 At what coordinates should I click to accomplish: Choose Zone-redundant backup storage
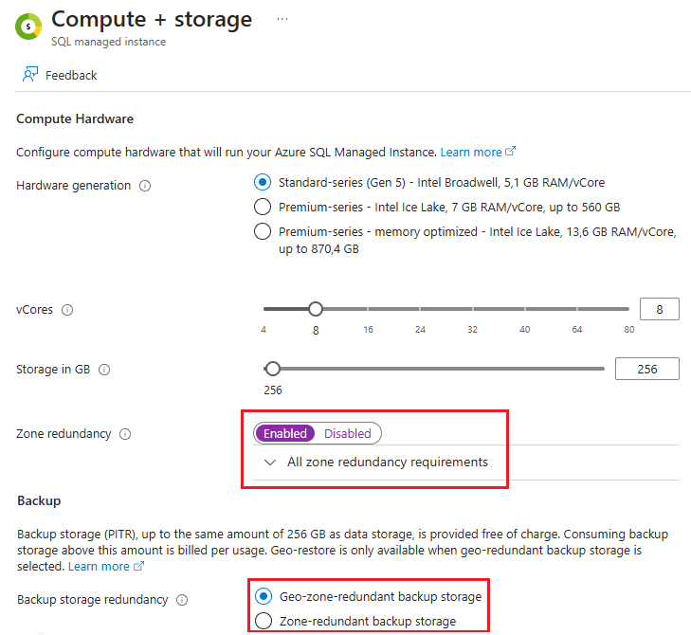[264, 621]
